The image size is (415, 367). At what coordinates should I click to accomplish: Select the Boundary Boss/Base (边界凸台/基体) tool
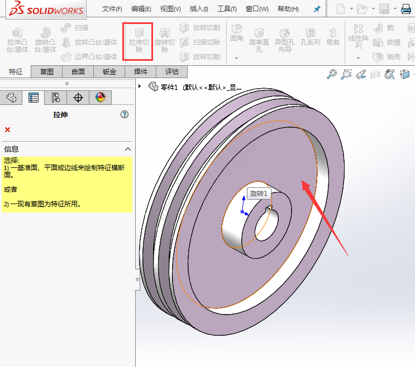click(x=89, y=56)
